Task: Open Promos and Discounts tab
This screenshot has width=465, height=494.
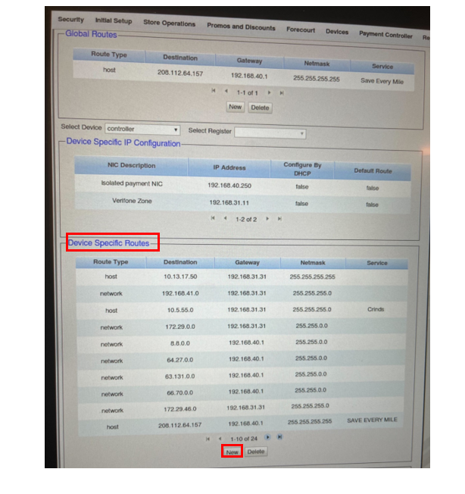Action: (241, 27)
